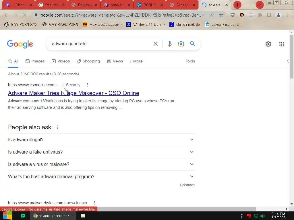Go back to previous page
The image size is (294, 220).
click(6, 15)
